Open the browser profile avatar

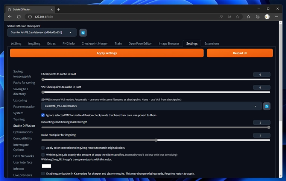pos(267,17)
